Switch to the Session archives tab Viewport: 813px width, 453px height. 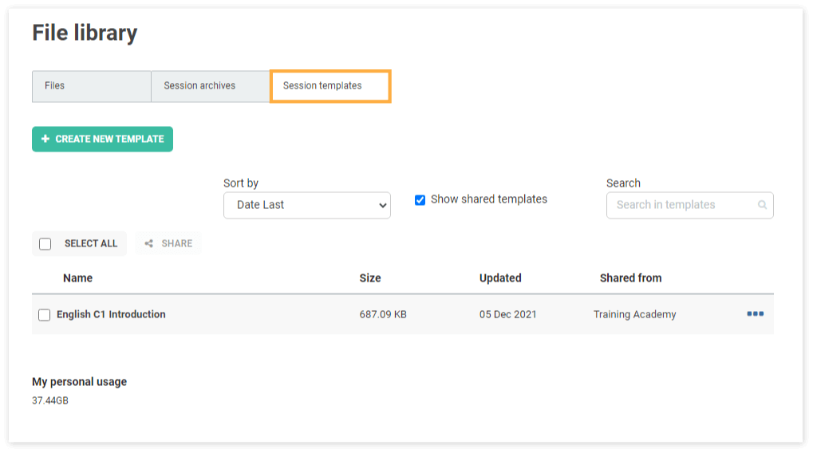[210, 86]
